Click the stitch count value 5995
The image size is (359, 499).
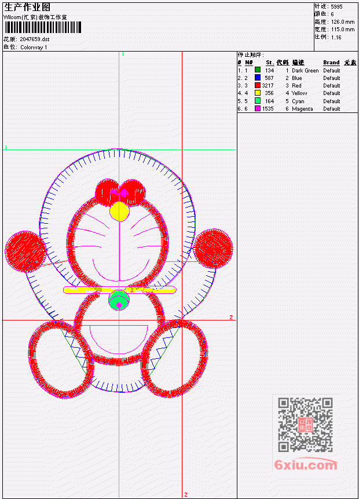pyautogui.click(x=336, y=7)
